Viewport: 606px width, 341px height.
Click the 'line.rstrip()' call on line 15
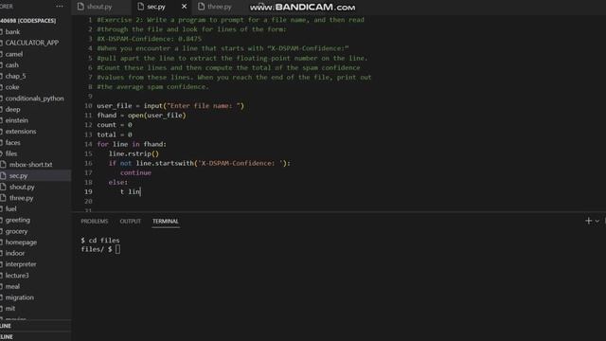[x=134, y=153]
